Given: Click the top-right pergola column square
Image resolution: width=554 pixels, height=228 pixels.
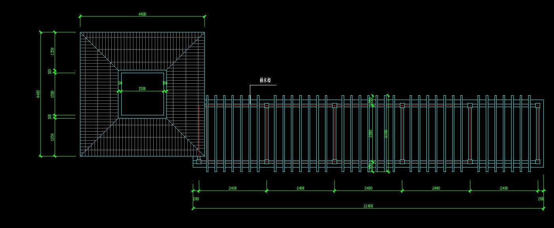Looking at the screenshot, I should (537, 106).
